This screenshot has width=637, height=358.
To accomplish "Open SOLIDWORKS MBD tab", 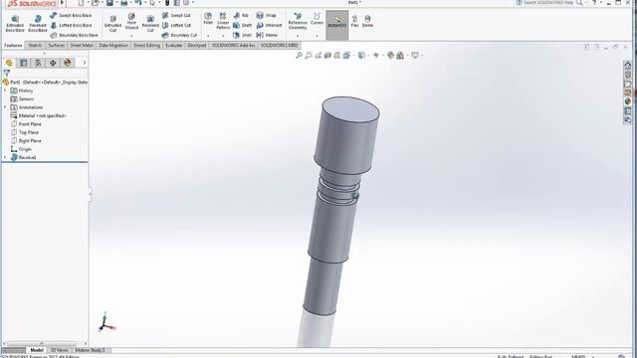I will (279, 46).
